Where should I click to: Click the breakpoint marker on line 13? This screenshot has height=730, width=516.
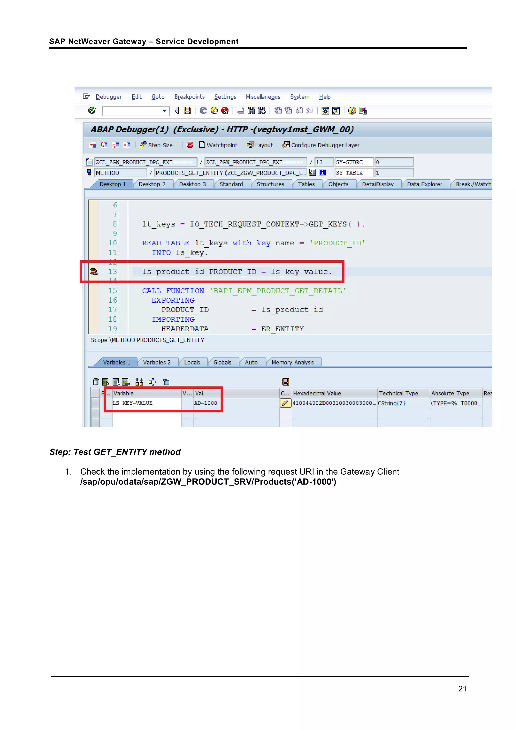click(93, 272)
